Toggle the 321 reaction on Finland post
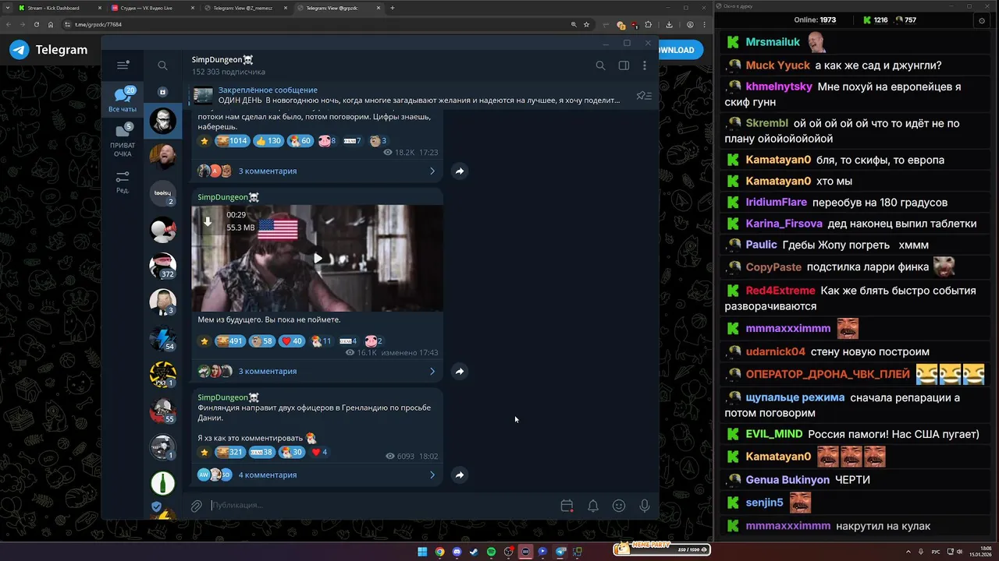This screenshot has height=561, width=999. tap(230, 452)
